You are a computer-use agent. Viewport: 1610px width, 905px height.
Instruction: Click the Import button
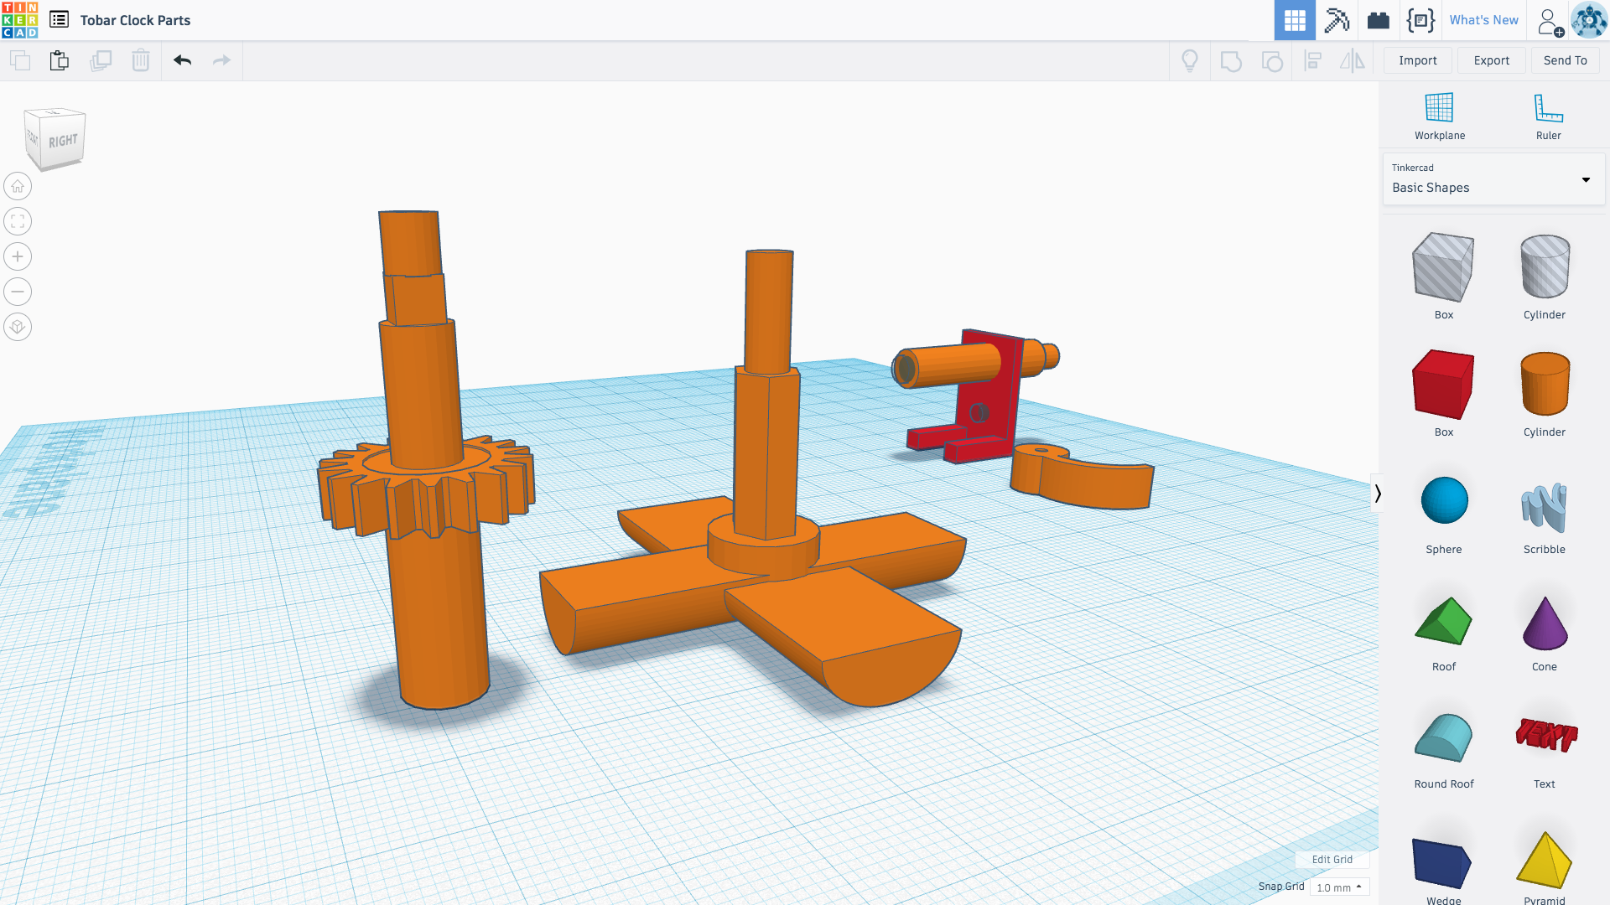click(1417, 60)
